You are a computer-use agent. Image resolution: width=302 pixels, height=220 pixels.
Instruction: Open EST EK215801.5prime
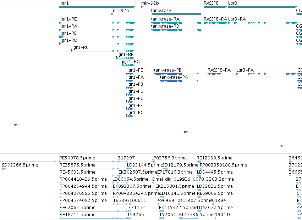[x=175, y=187]
